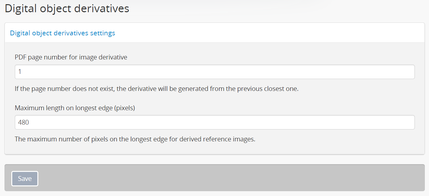Collapse the Digital object derivatives settings section

point(62,33)
